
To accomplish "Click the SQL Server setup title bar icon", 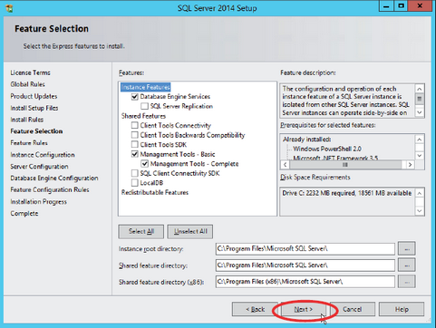I will click(9, 8).
